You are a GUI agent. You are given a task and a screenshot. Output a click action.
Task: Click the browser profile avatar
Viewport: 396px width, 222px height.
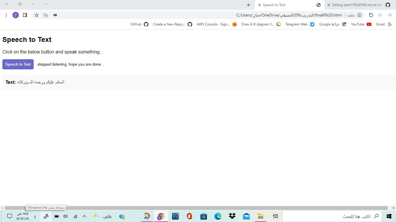click(x=15, y=15)
